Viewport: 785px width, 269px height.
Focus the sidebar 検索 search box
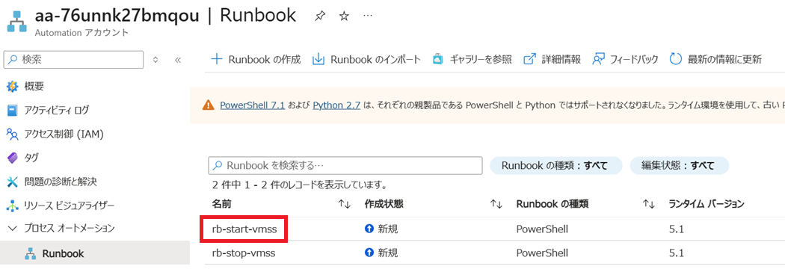73,60
